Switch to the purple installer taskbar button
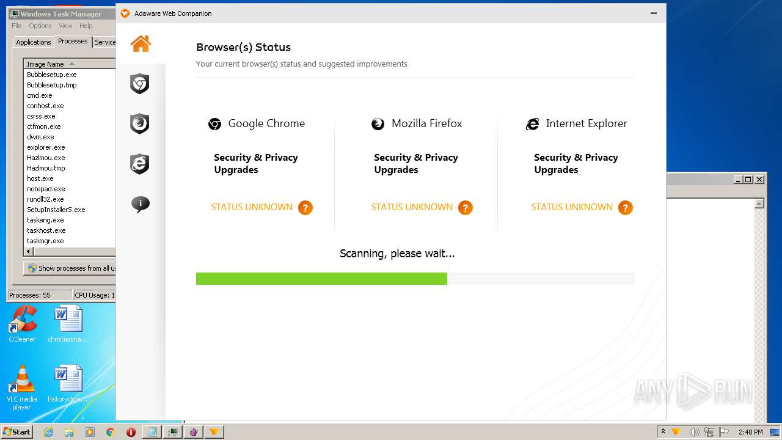 tap(194, 432)
